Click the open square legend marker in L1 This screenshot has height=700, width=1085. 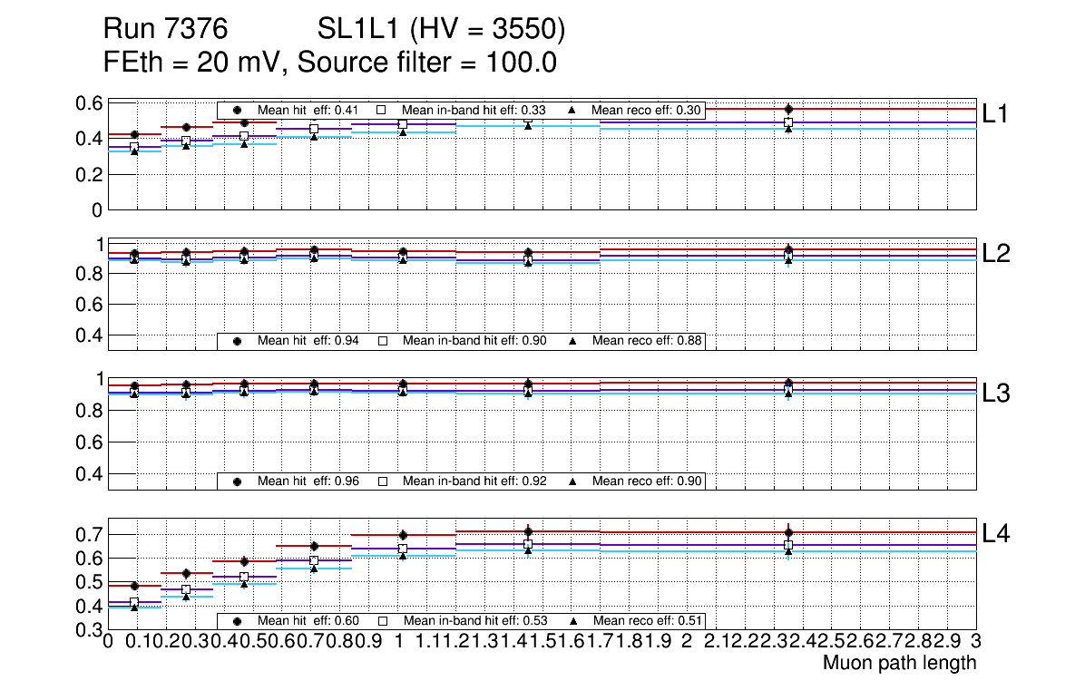(x=382, y=111)
